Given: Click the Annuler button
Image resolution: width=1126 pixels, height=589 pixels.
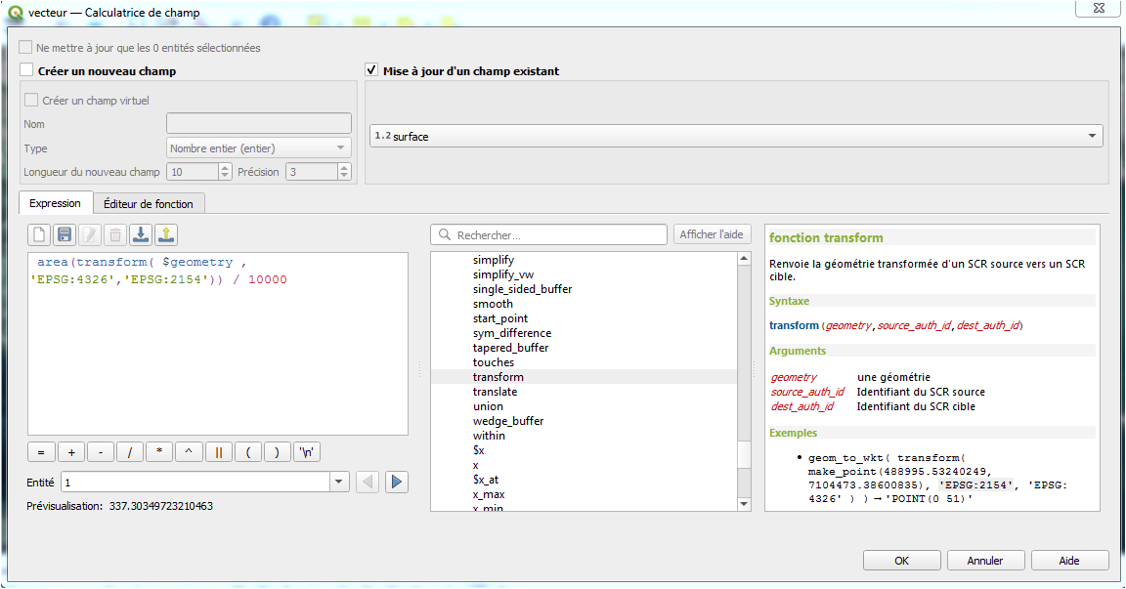Looking at the screenshot, I should click(985, 561).
